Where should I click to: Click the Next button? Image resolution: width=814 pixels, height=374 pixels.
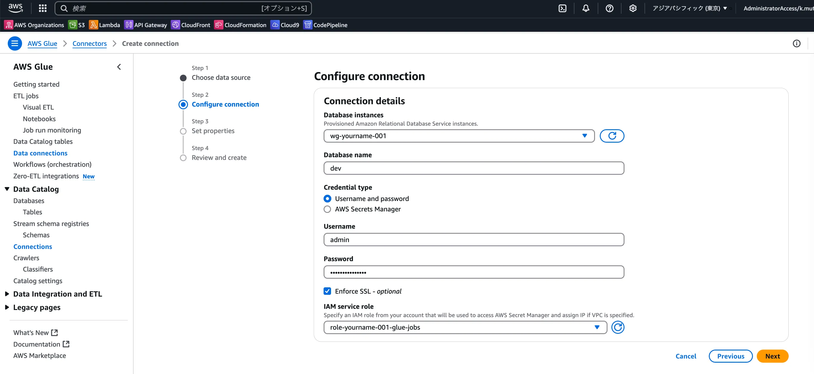click(772, 356)
